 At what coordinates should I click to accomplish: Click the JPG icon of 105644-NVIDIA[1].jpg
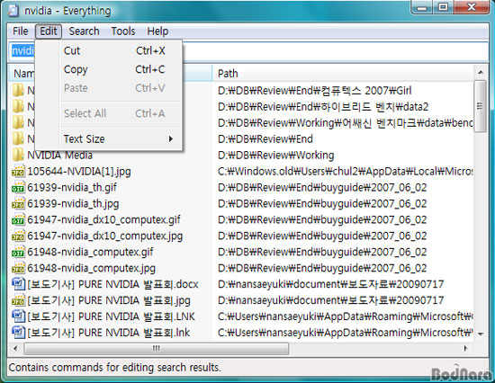18,172
